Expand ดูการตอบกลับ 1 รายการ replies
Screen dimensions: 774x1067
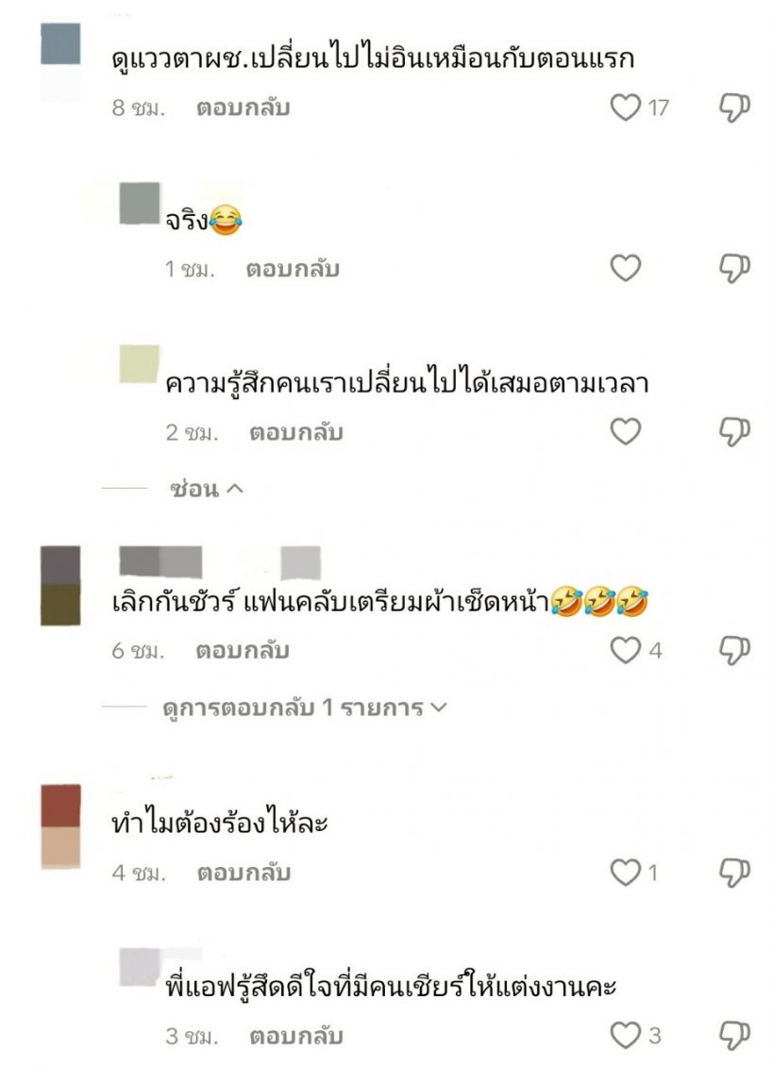(x=304, y=708)
